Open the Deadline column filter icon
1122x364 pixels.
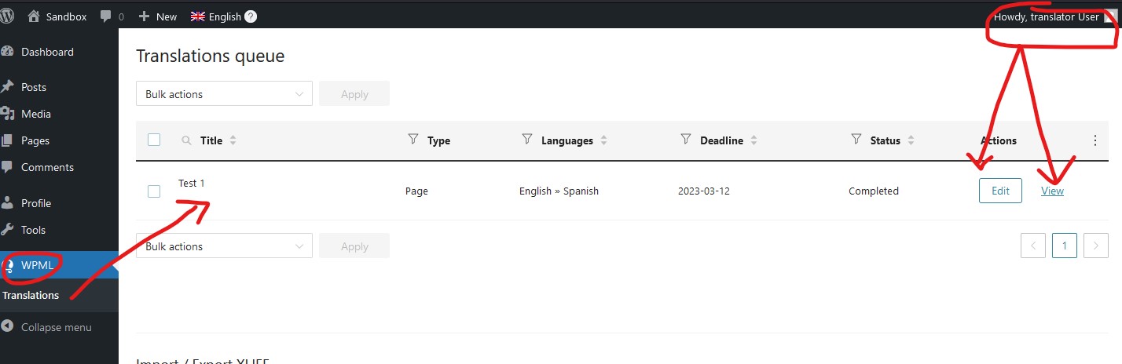(686, 139)
